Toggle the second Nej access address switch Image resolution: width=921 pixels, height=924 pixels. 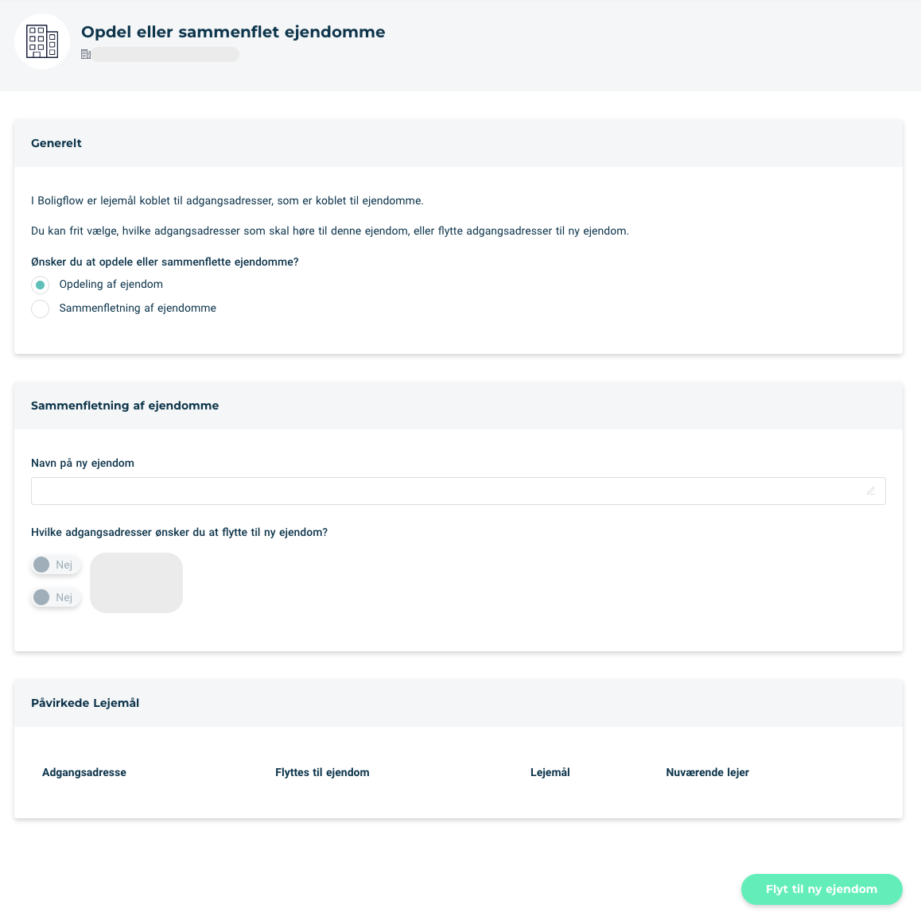pos(56,597)
